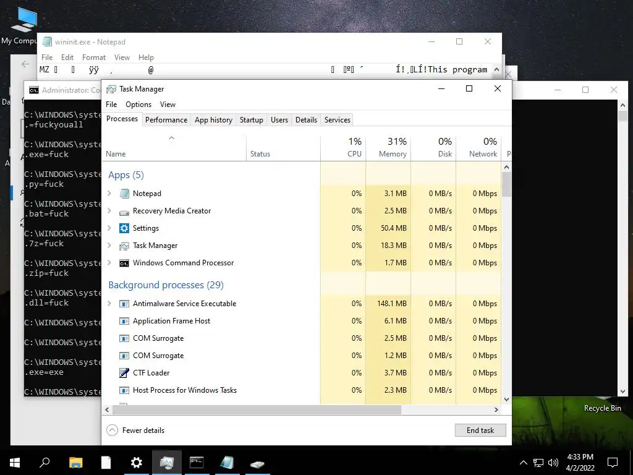Open Task Manager View menu
Viewport: 633px width, 475px height.
pos(168,105)
